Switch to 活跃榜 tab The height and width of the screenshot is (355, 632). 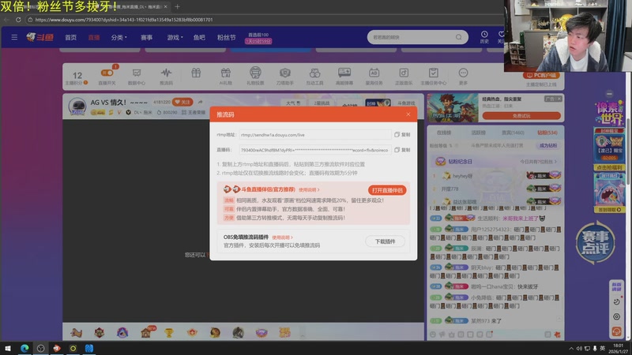(479, 133)
